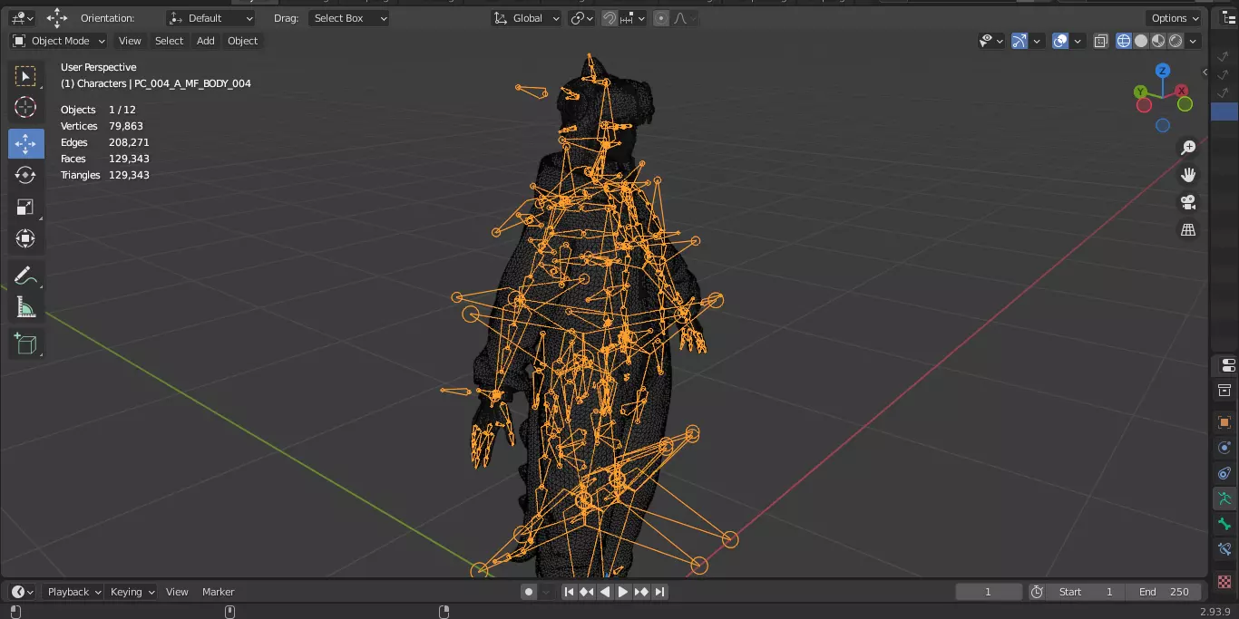Open the Bone properties tab

1225,524
